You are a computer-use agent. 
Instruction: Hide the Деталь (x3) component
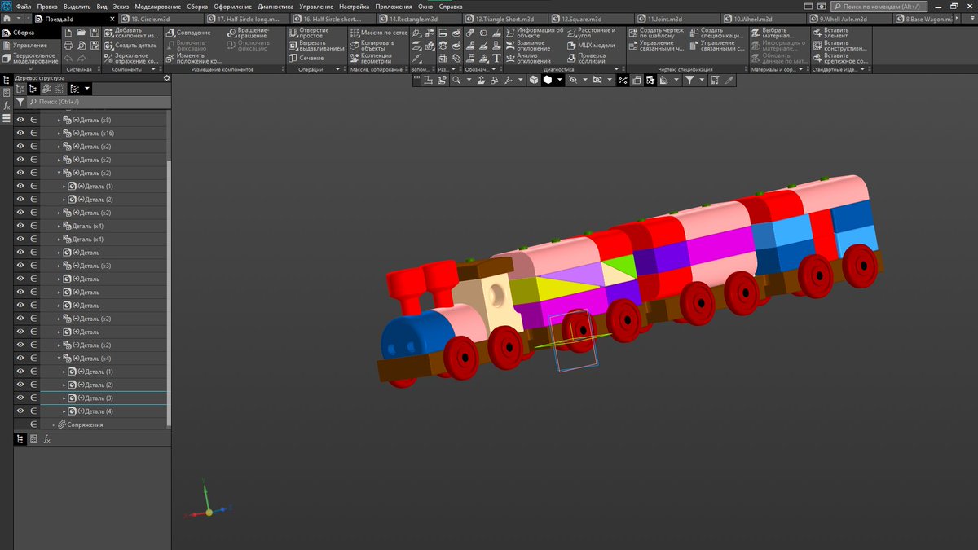[20, 266]
